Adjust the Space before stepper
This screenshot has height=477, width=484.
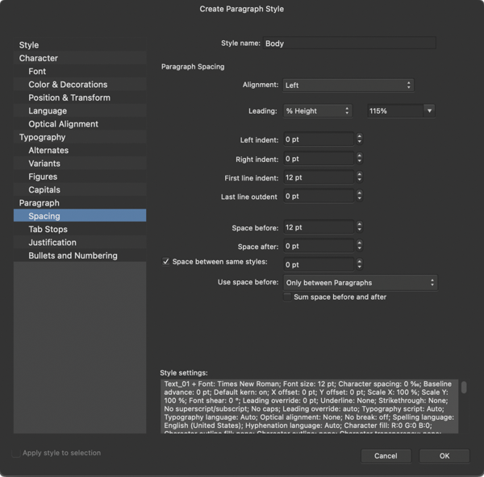(359, 226)
